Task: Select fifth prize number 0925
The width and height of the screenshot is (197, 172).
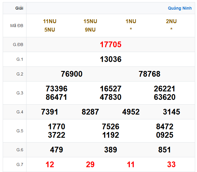Action: (165, 135)
